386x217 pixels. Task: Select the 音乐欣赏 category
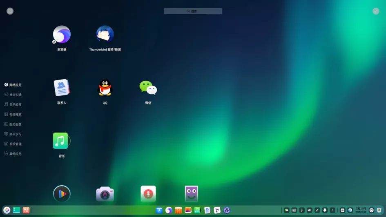[13, 104]
